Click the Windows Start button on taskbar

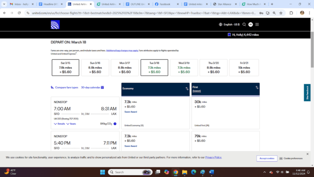coord(103,172)
